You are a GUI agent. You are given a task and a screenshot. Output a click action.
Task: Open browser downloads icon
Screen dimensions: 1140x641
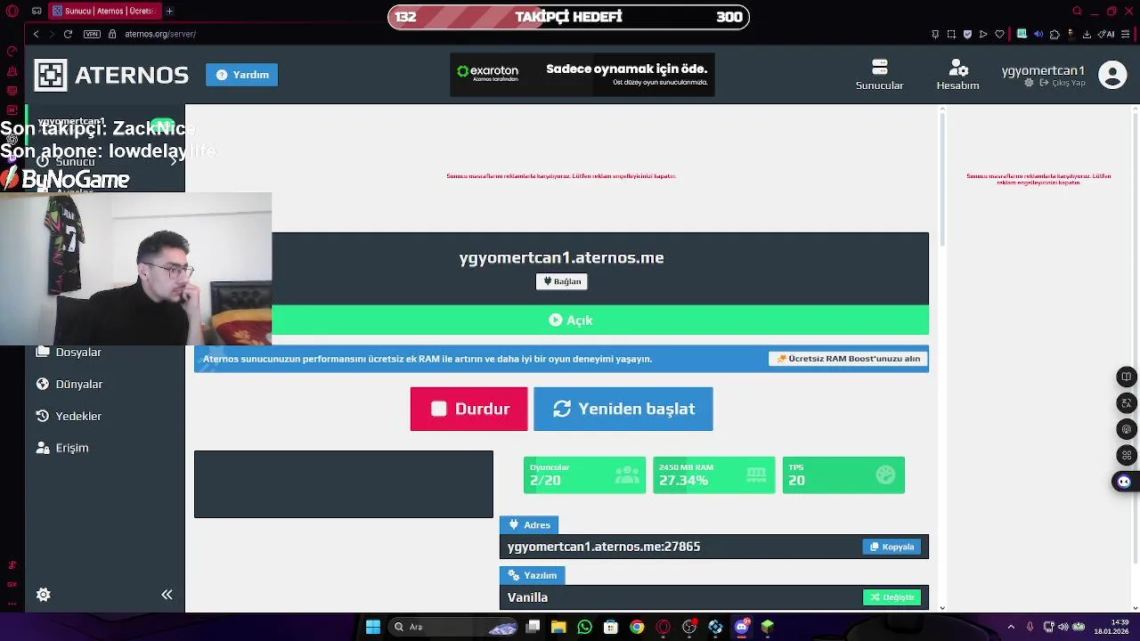(1087, 34)
